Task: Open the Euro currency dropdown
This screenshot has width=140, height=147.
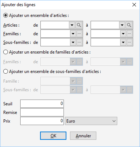Action: [91, 121]
